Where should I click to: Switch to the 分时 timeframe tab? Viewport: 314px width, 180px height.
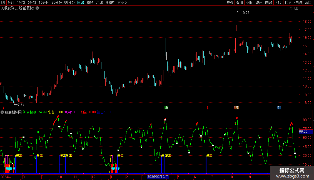11,2
